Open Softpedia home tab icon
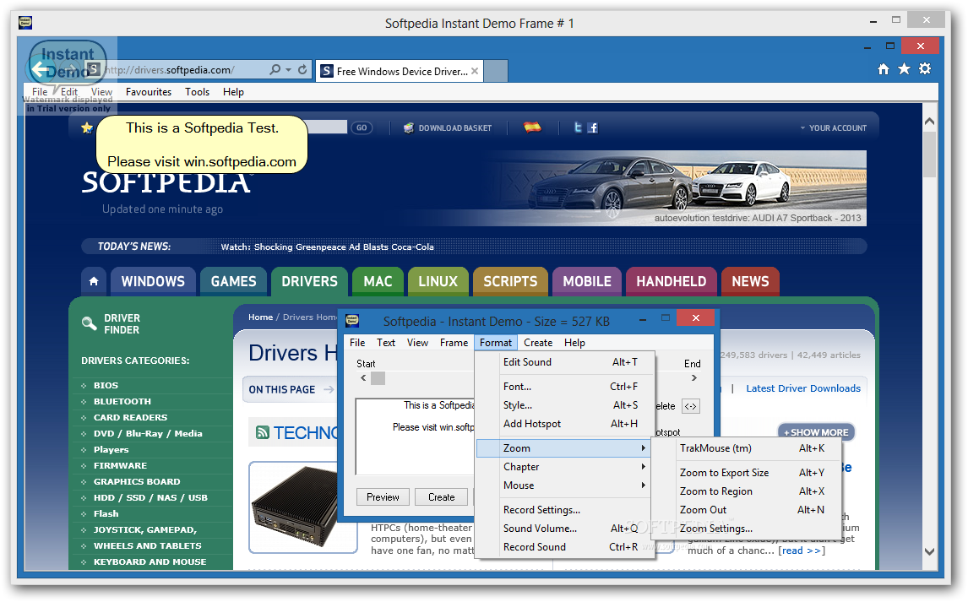 pos(93,281)
